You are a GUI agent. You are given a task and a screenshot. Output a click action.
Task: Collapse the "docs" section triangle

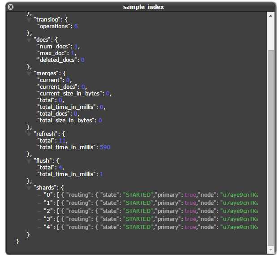tap(29, 40)
